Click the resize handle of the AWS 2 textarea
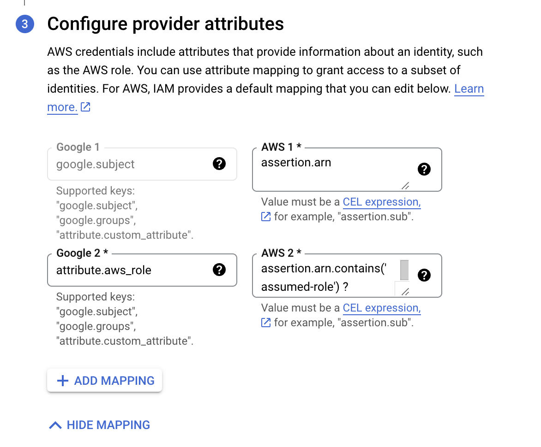The height and width of the screenshot is (447, 541). (x=405, y=292)
